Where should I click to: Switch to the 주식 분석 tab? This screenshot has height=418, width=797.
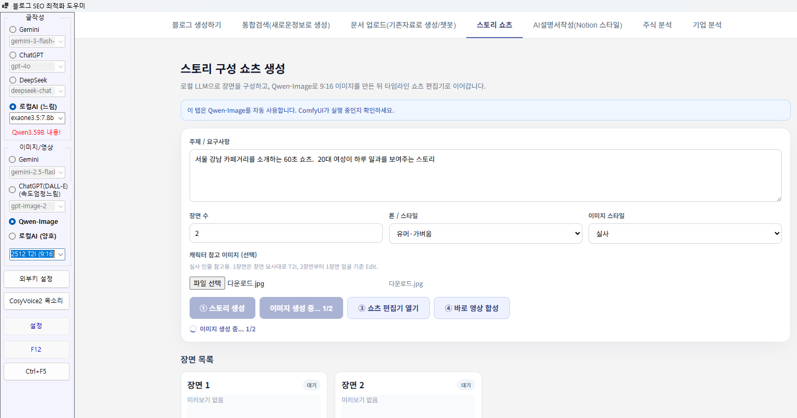[x=657, y=25]
